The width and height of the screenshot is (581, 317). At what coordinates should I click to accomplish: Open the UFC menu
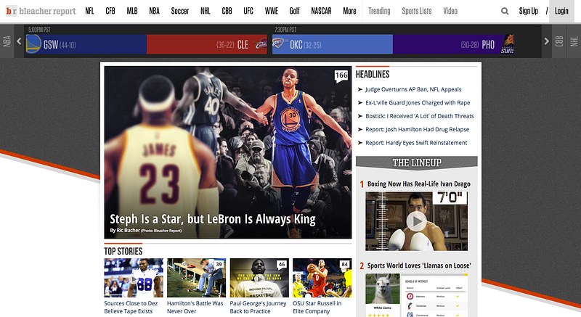click(248, 11)
